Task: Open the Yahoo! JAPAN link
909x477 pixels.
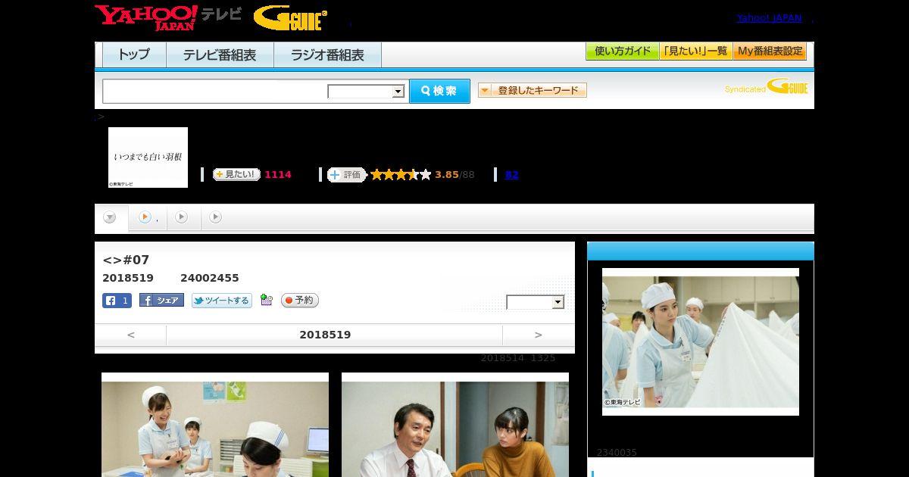Action: tap(769, 18)
